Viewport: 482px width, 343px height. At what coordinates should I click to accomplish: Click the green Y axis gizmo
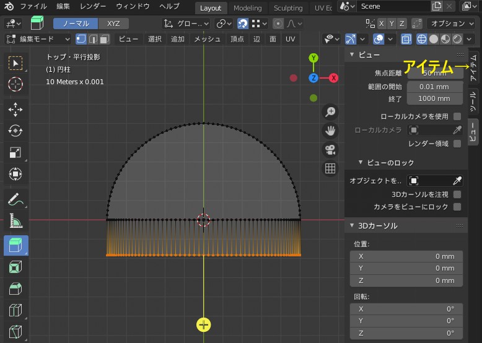(x=313, y=58)
